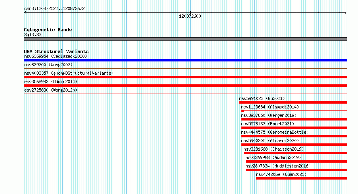Click the red nsv2807334 variant bar
The width and height of the screenshot is (358, 194).
[296, 170]
